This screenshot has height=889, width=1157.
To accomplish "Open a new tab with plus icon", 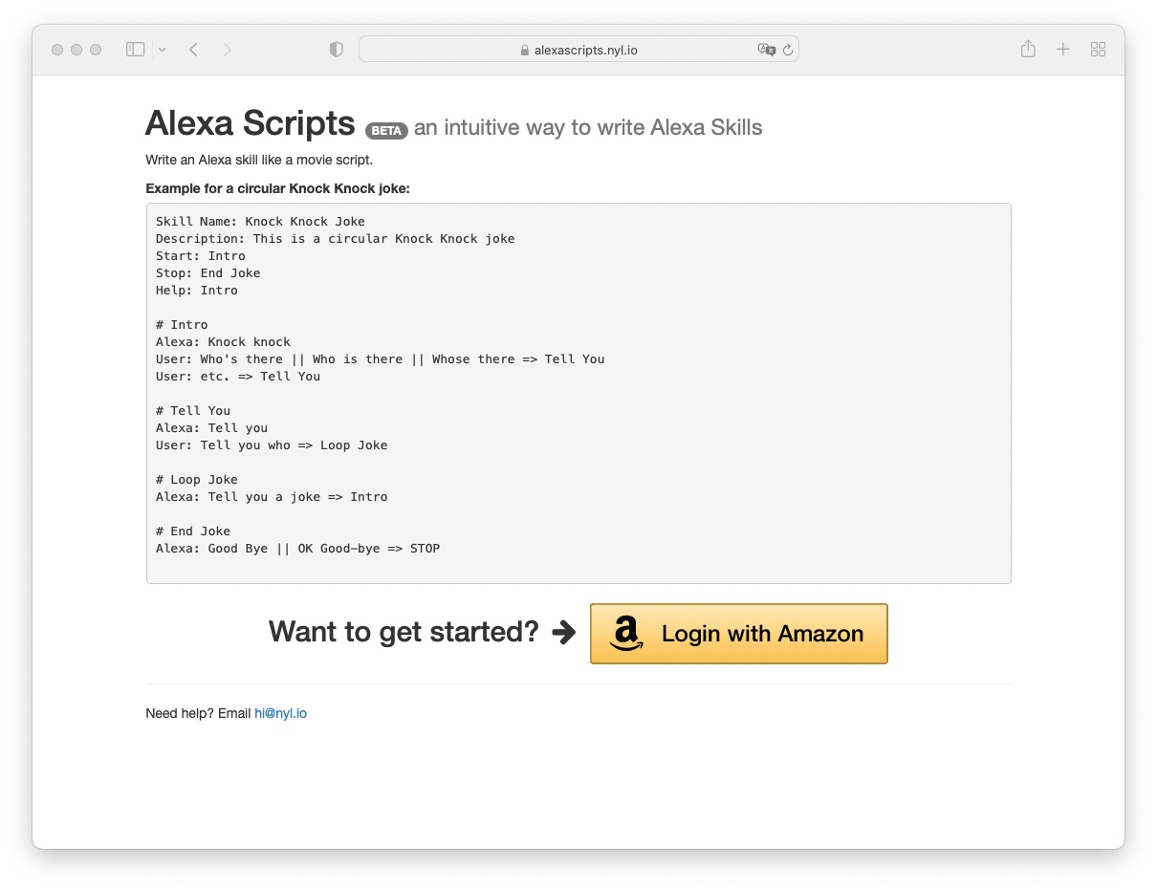I will pyautogui.click(x=1062, y=50).
